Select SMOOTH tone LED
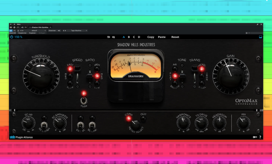The image size is (272, 164). coord(175,83)
